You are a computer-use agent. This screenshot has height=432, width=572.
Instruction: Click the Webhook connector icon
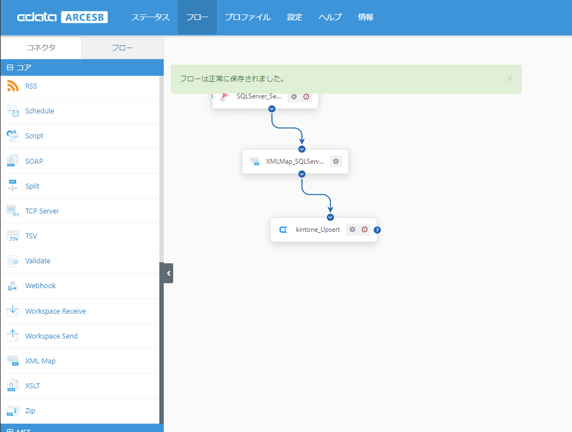pyautogui.click(x=13, y=285)
